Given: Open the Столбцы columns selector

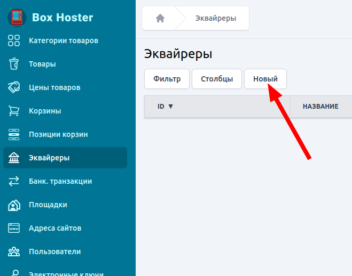Looking at the screenshot, I should 216,79.
